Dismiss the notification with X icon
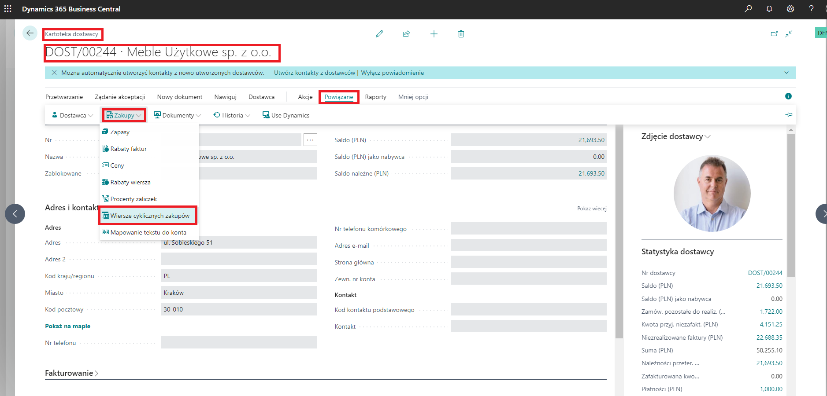 coord(54,73)
